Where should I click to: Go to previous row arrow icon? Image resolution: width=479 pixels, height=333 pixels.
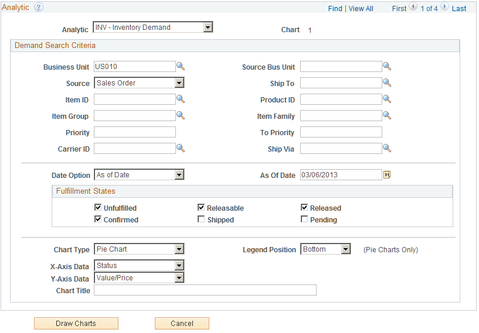(413, 6)
